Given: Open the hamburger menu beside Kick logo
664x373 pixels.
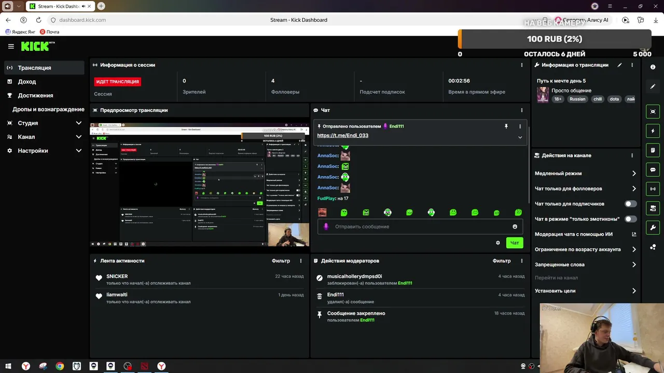Looking at the screenshot, I should click(x=11, y=46).
